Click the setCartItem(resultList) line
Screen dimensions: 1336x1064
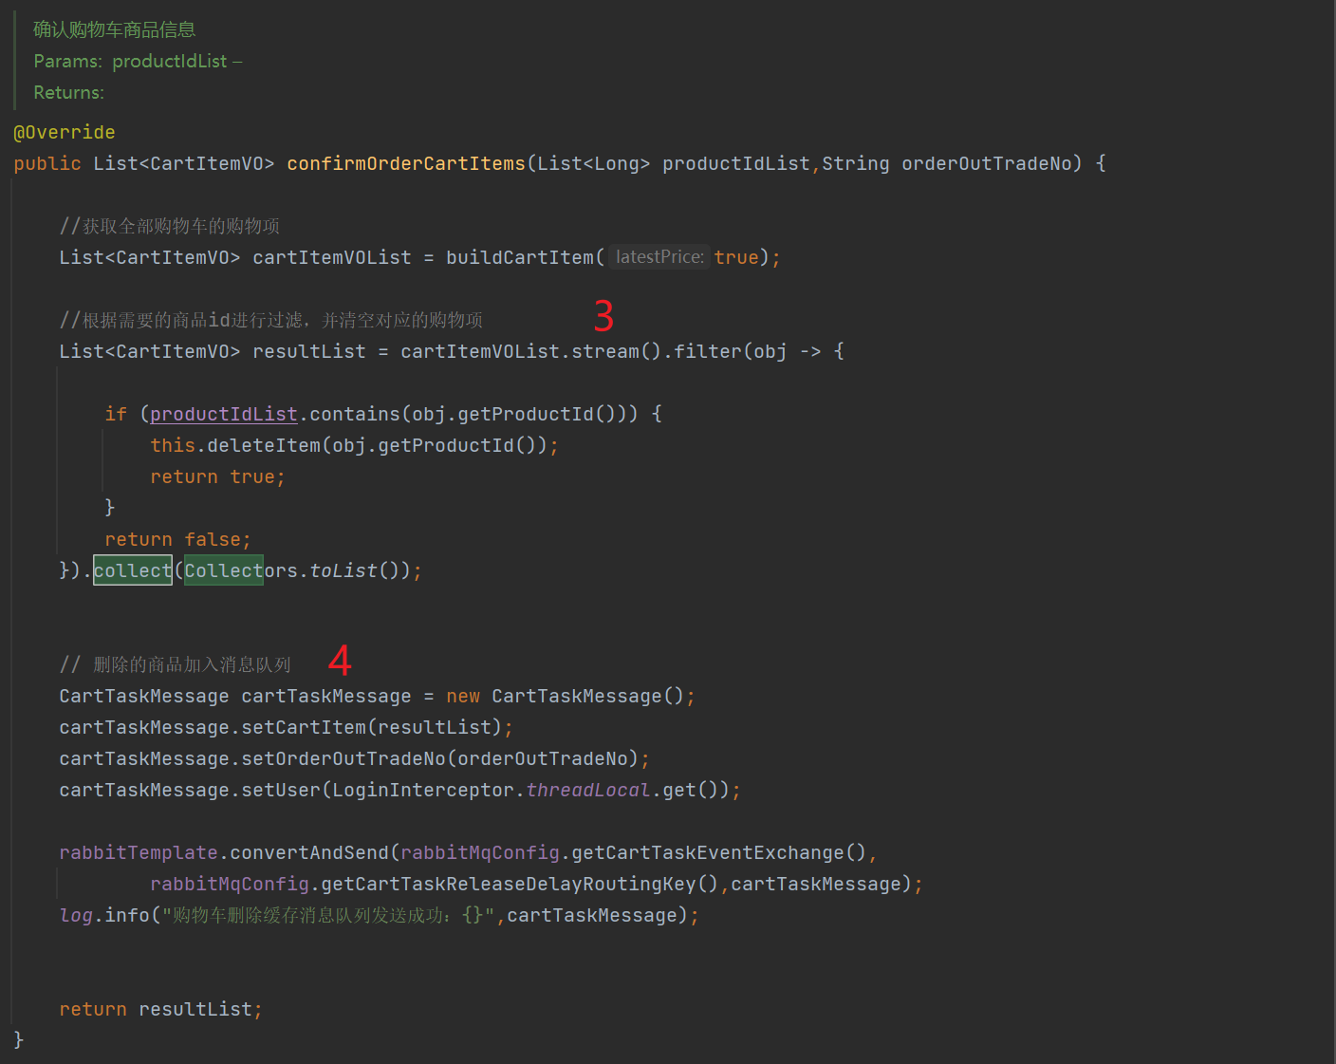coord(286,727)
